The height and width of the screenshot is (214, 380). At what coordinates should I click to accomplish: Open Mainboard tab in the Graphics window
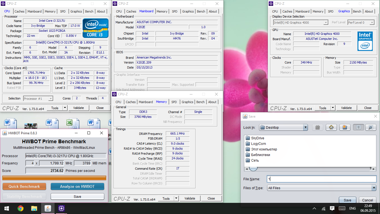pyautogui.click(x=302, y=11)
